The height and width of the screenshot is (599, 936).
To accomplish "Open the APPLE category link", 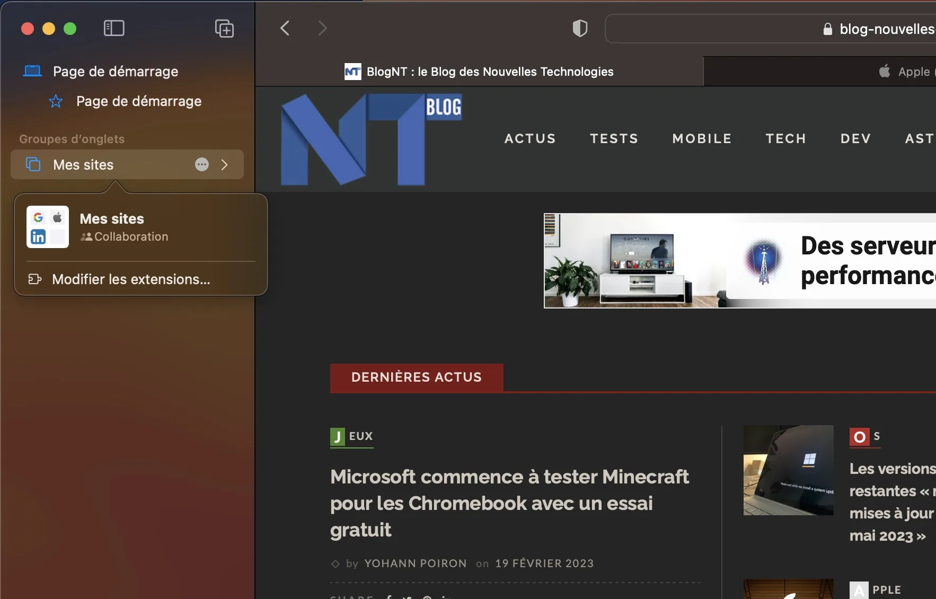I will tap(876, 589).
